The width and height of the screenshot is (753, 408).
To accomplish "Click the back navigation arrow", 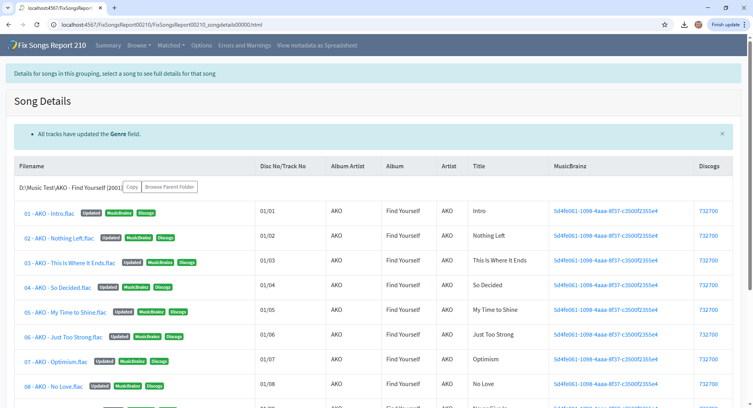I will pos(9,25).
